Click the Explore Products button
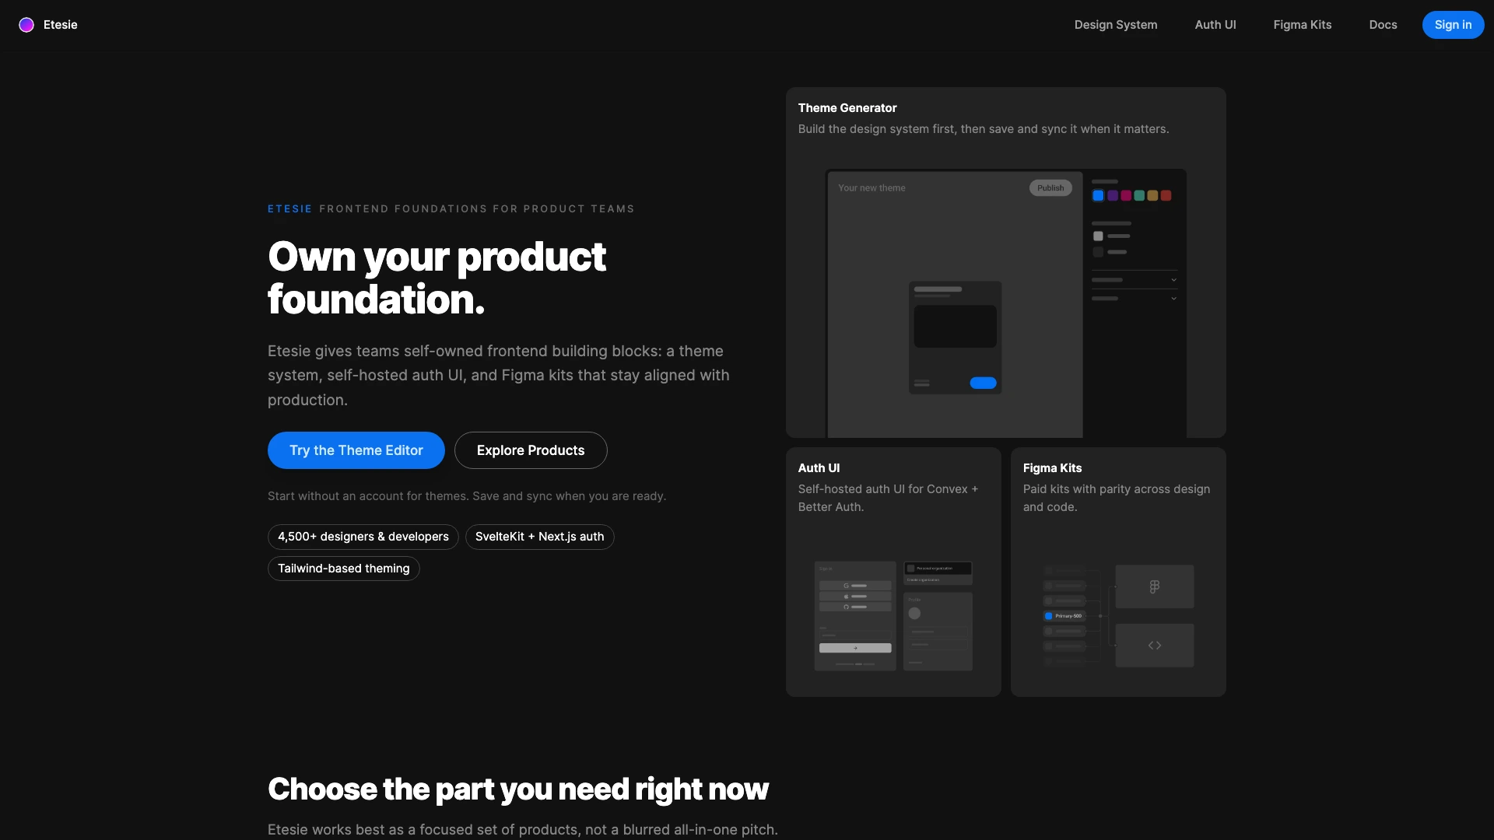 531,450
